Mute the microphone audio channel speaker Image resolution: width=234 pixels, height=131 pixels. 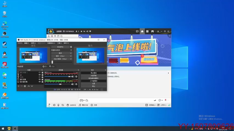coord(73,77)
